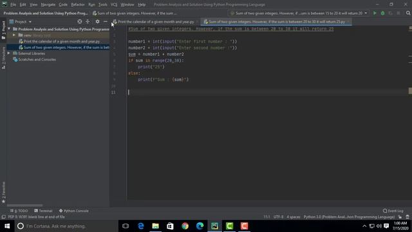Open the Tools menu

(x=103, y=5)
